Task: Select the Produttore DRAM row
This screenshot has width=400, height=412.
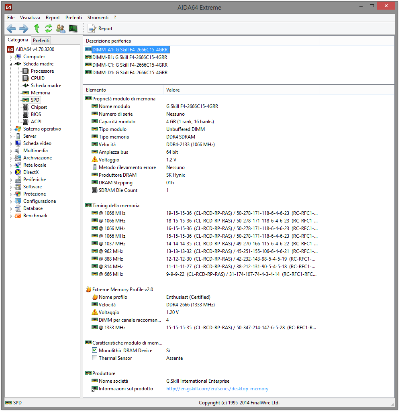Action: (x=201, y=175)
